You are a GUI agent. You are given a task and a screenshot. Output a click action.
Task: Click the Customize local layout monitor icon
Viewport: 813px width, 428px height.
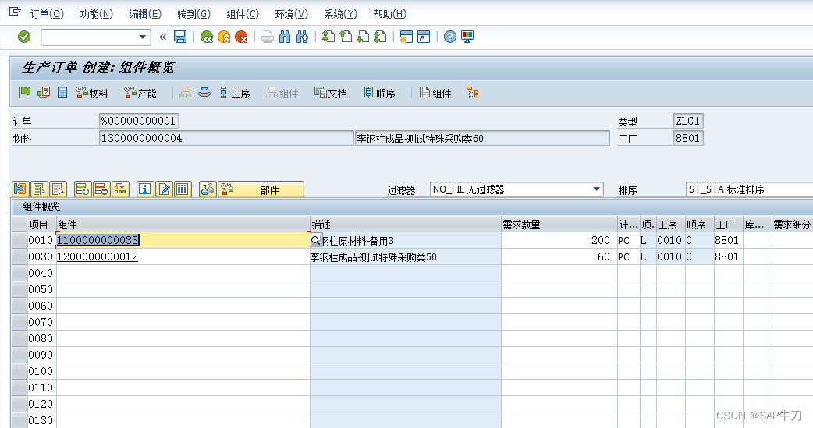pos(467,37)
